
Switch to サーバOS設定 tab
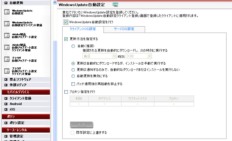(124, 29)
